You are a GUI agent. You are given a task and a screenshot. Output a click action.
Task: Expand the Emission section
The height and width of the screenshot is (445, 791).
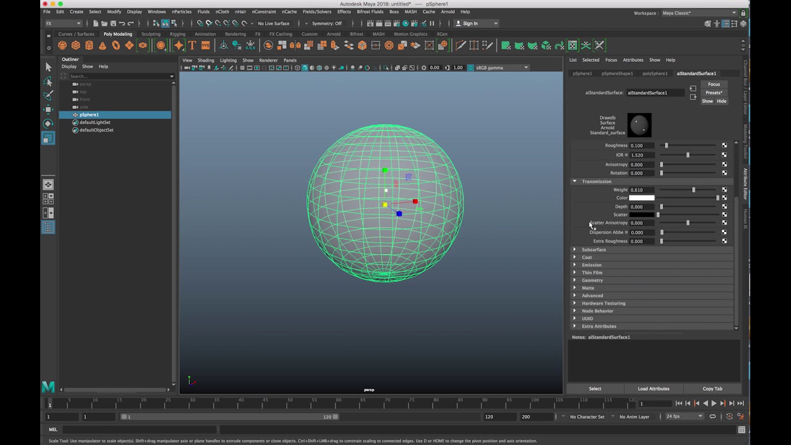click(x=575, y=265)
